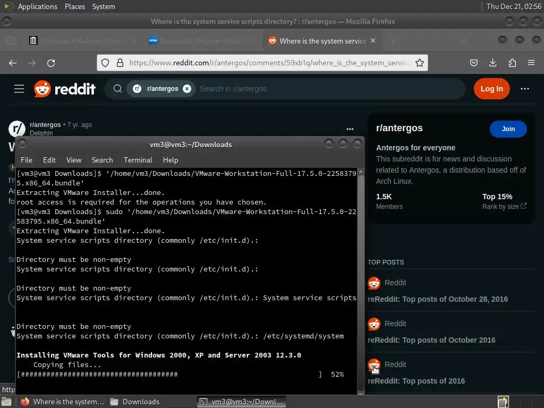Open the terminal Help menu
The height and width of the screenshot is (408, 544).
tap(171, 160)
